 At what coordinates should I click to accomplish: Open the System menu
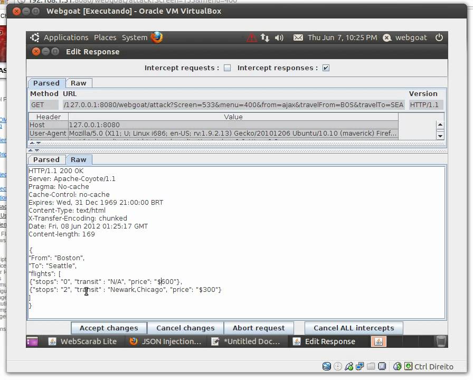(135, 37)
